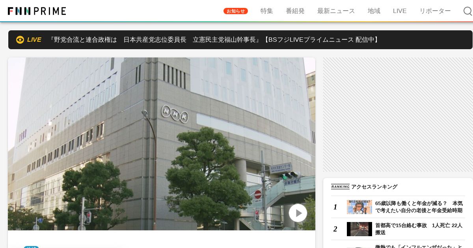
Task: Click the RANKING label icon
Action: [340, 187]
